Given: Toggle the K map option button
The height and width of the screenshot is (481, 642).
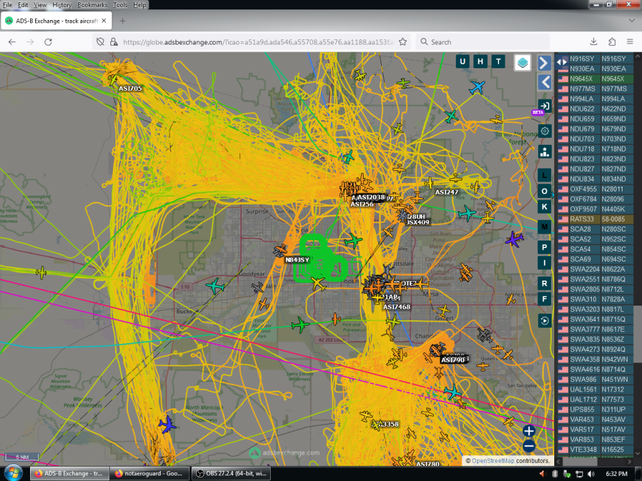Looking at the screenshot, I should pyautogui.click(x=545, y=207).
